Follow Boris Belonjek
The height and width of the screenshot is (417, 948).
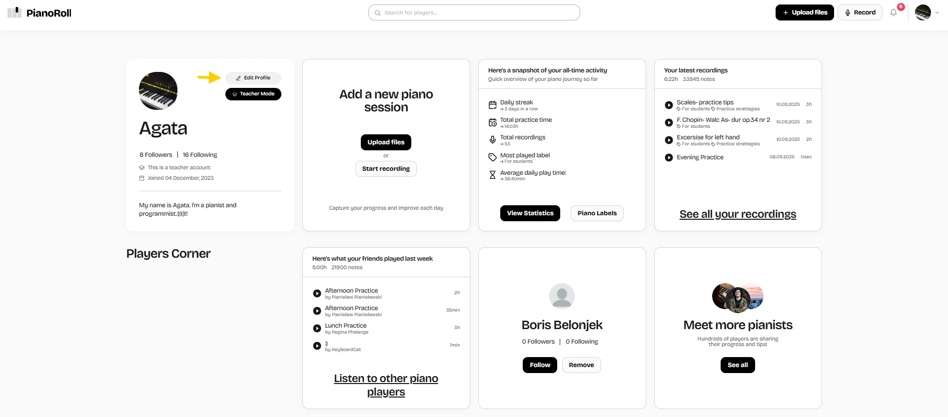pos(540,365)
